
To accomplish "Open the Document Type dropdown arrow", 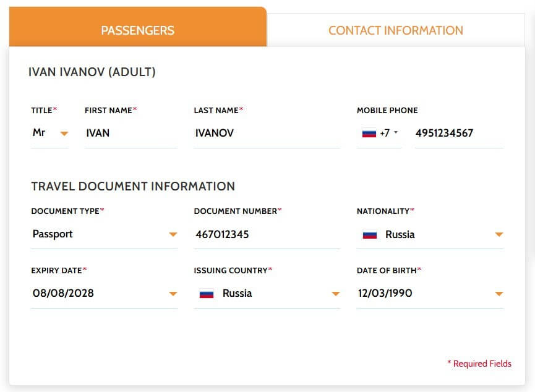I will point(173,234).
